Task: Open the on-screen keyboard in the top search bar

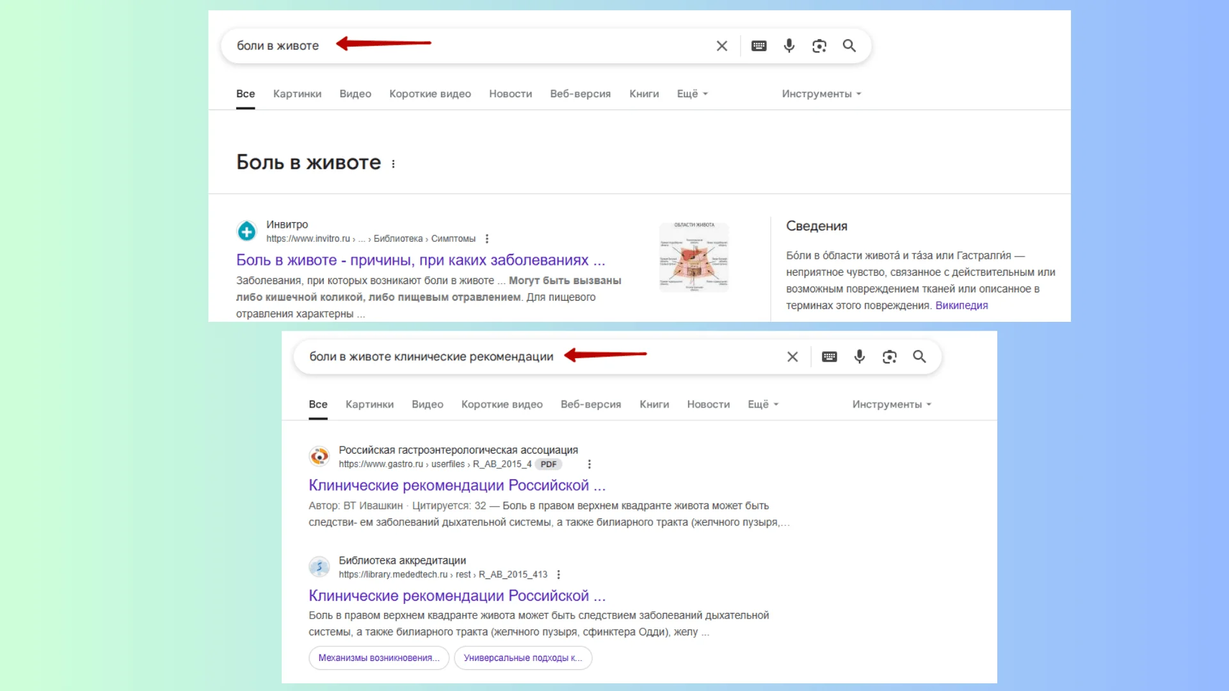Action: (759, 46)
